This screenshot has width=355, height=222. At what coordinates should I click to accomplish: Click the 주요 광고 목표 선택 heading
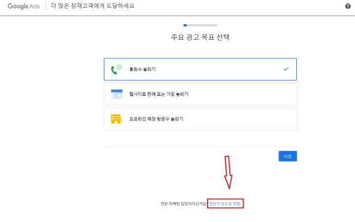click(x=200, y=37)
